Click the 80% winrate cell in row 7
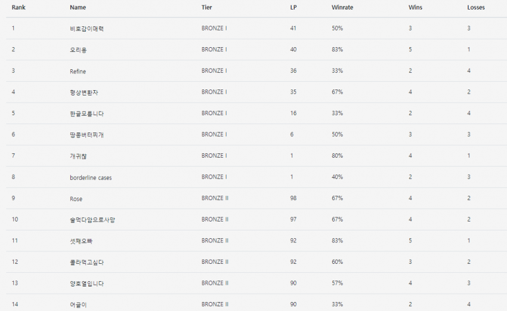The image size is (507, 311). point(337,156)
